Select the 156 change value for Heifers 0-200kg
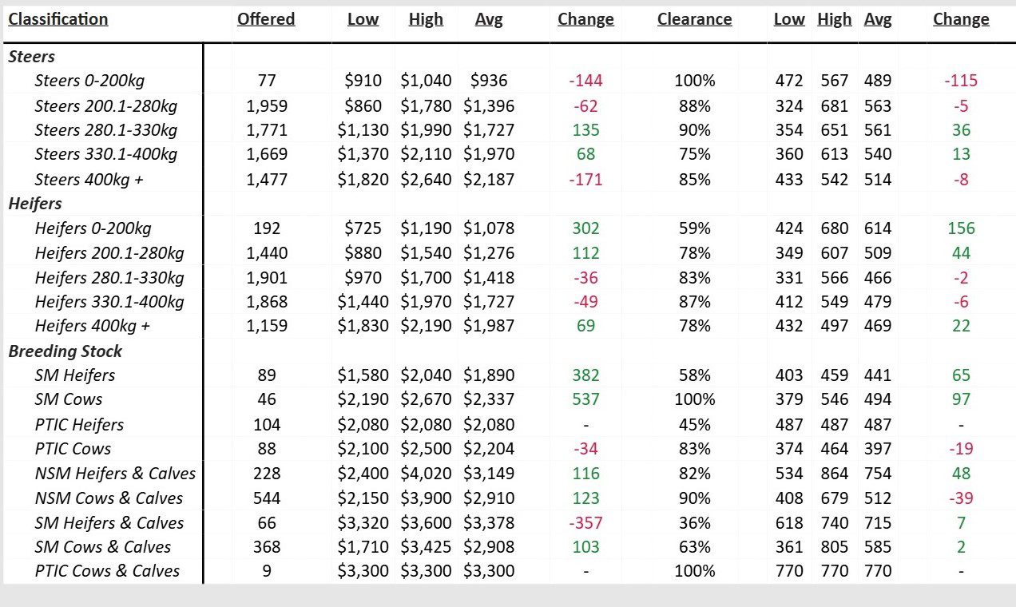The height and width of the screenshot is (607, 1016). click(x=961, y=228)
